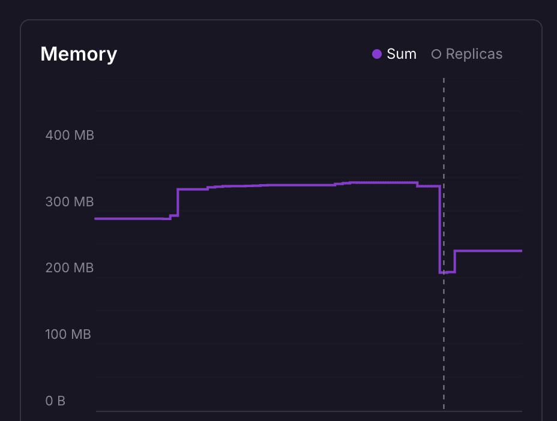
Task: Click the 400 MB axis label
Action: point(70,135)
